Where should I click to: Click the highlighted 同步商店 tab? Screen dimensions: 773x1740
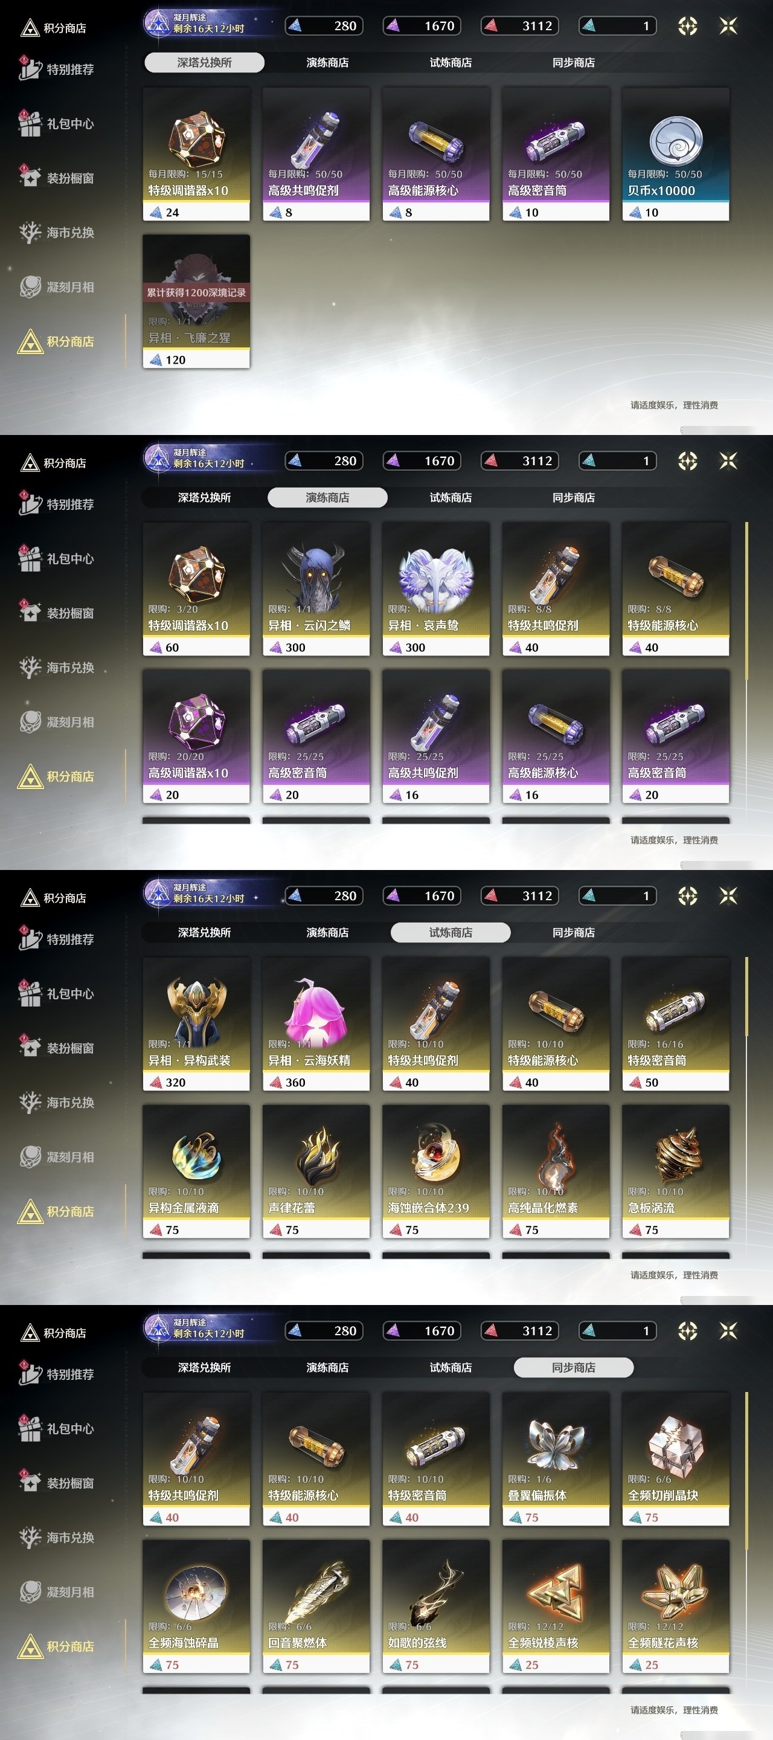(574, 1367)
